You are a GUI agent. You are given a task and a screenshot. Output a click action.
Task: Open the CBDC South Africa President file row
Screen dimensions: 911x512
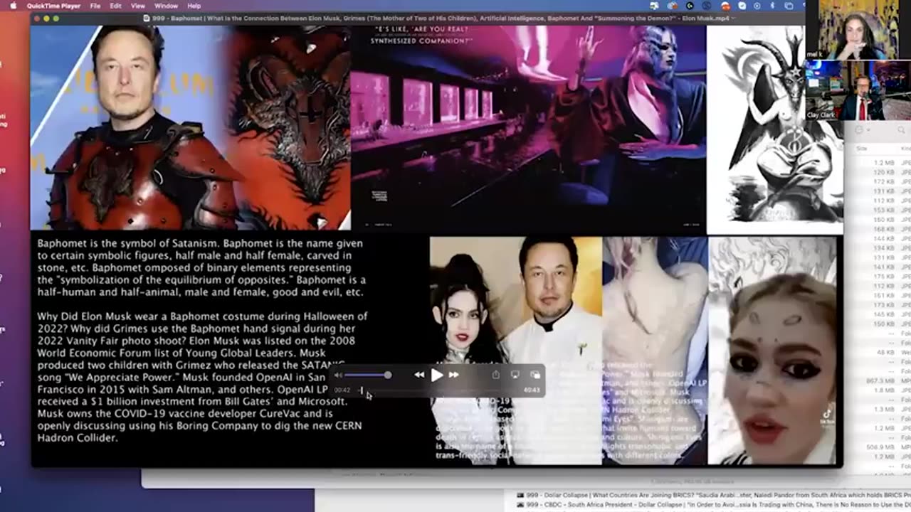coord(714,506)
